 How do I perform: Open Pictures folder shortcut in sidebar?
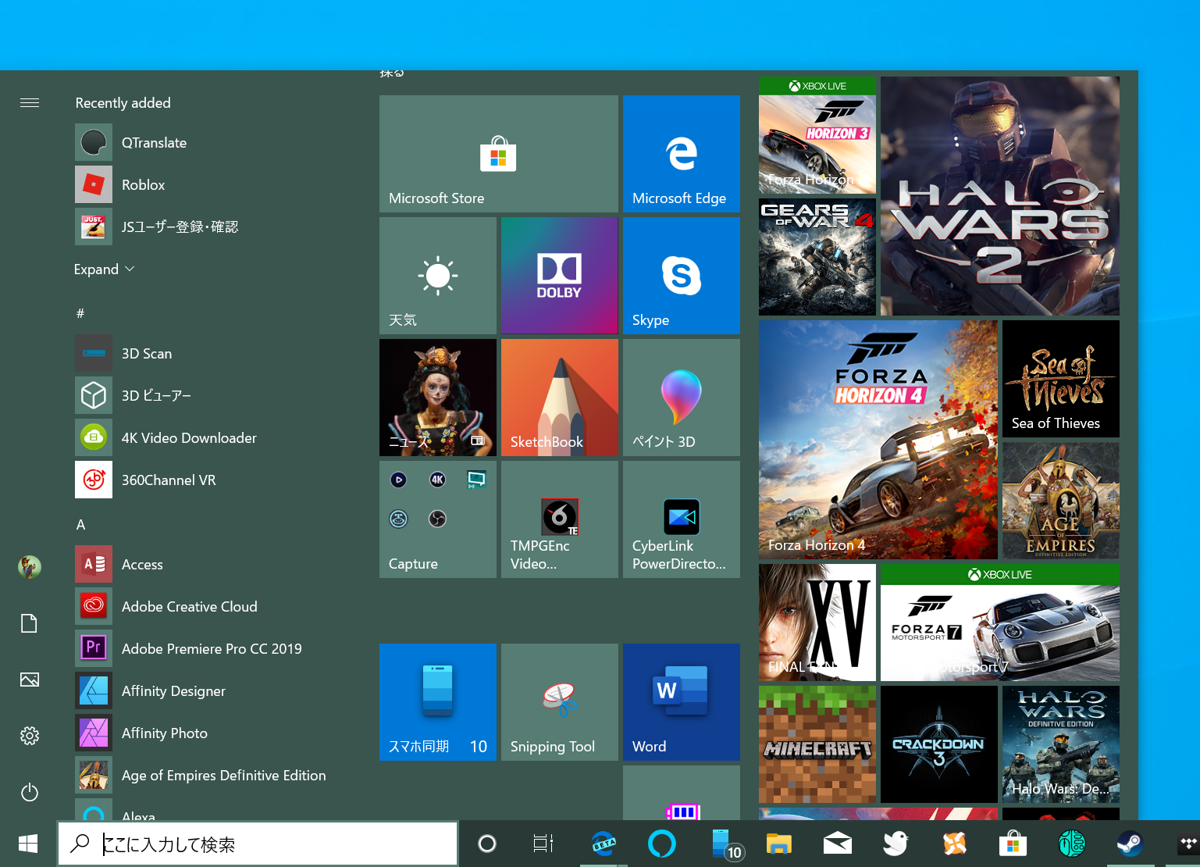[x=30, y=680]
